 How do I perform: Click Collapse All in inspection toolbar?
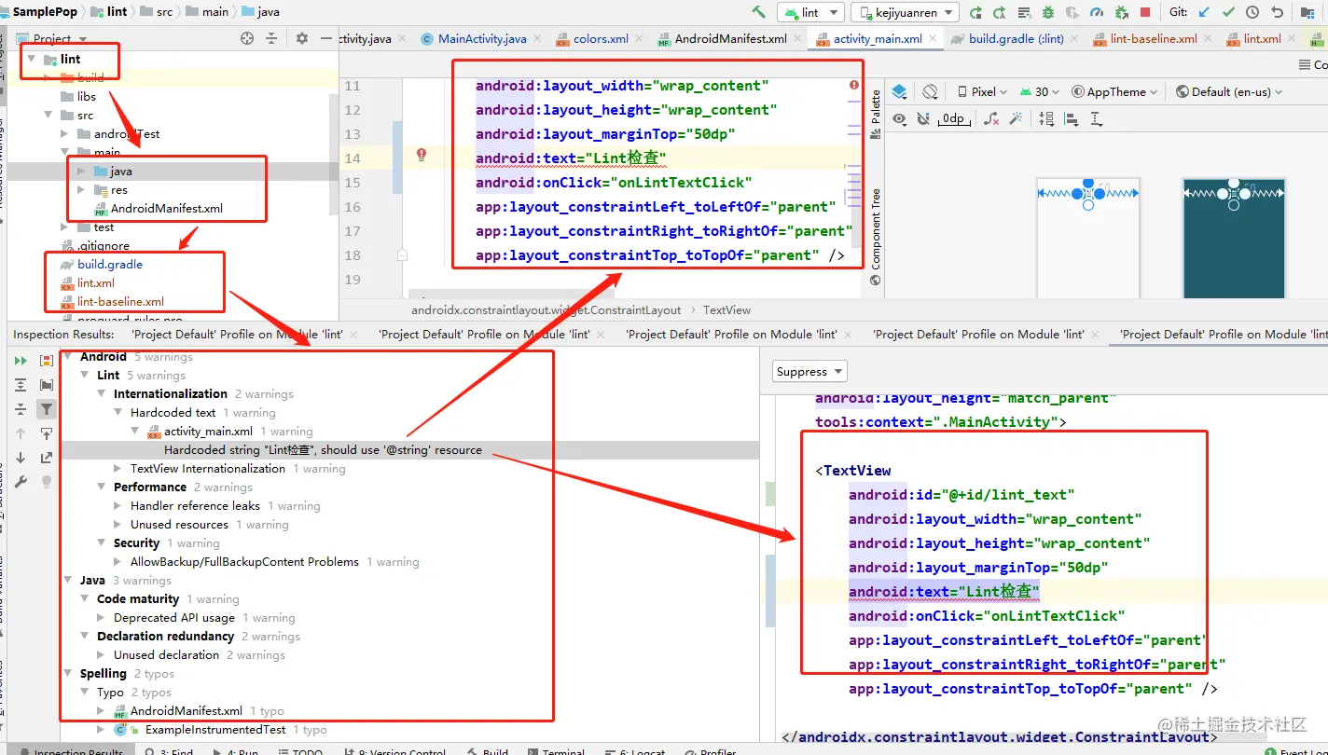click(x=21, y=409)
